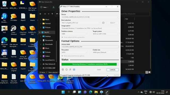Open ENG IN language switcher

coord(146,92)
